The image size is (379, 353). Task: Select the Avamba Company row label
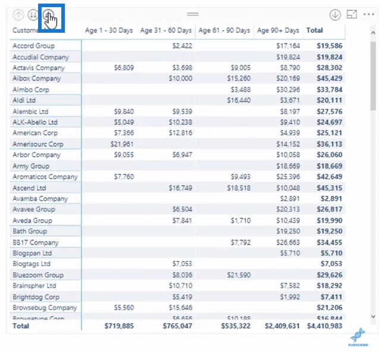(x=40, y=198)
